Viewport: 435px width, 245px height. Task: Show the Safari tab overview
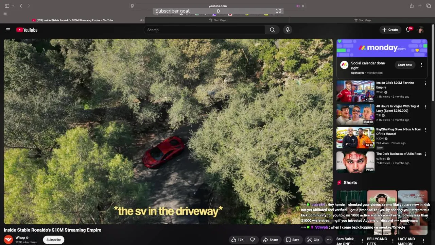[x=429, y=6]
